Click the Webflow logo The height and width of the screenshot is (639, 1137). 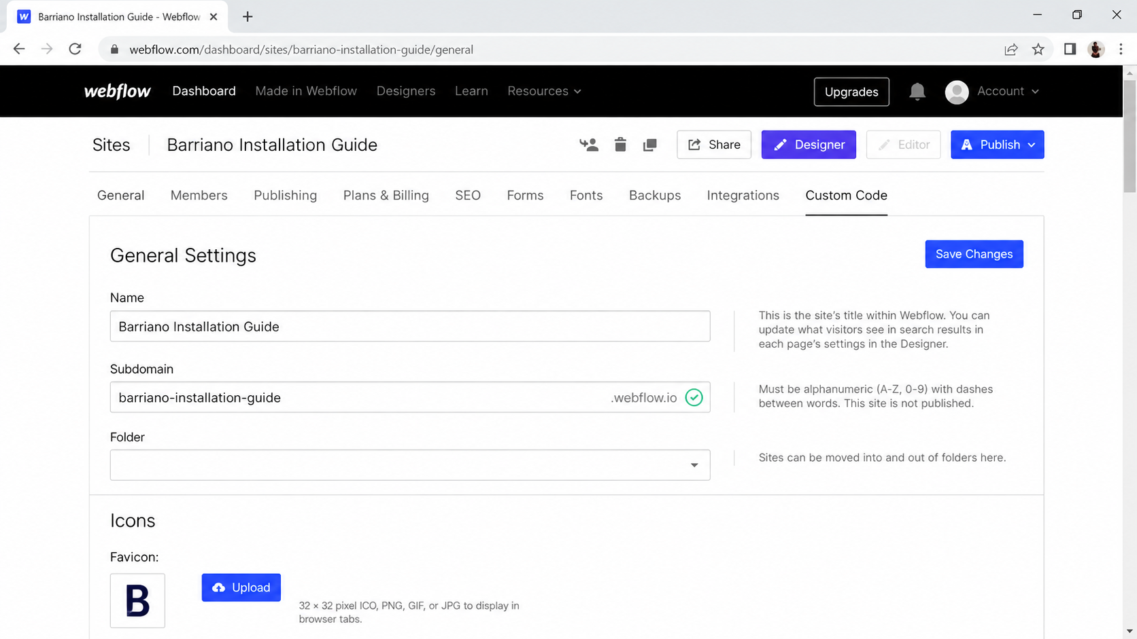point(118,91)
